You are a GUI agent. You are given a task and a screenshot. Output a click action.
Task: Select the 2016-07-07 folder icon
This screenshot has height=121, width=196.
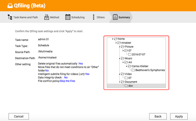point(130,55)
